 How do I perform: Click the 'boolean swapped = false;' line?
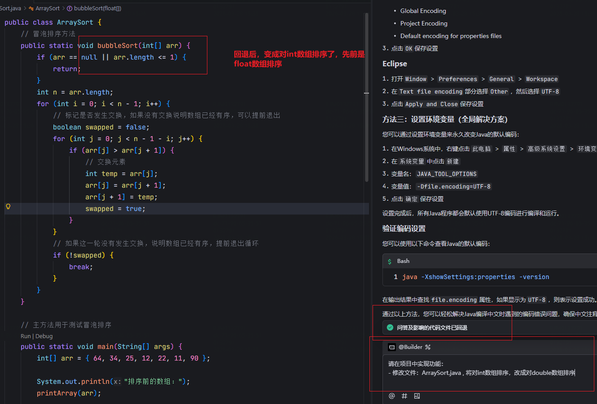(101, 127)
